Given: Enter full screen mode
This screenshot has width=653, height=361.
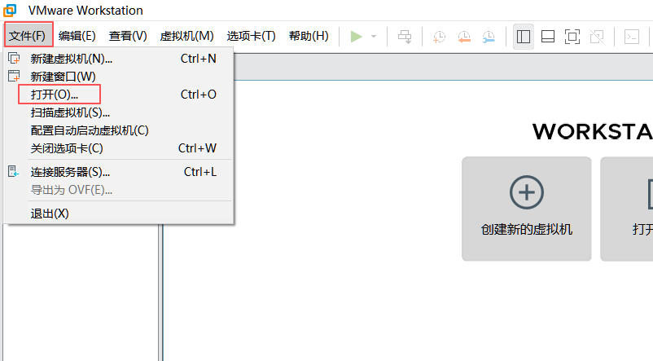Looking at the screenshot, I should [572, 37].
